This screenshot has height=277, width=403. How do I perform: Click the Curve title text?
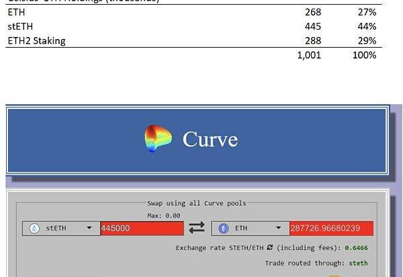(210, 139)
